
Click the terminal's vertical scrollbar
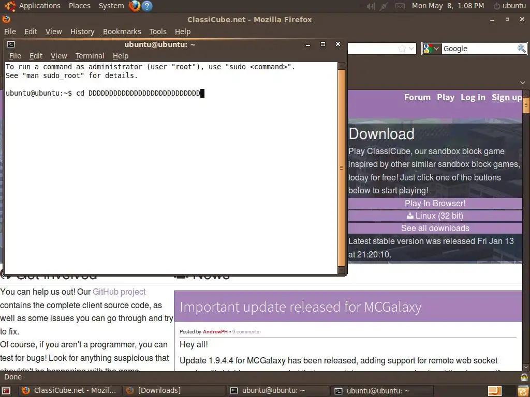pos(341,168)
